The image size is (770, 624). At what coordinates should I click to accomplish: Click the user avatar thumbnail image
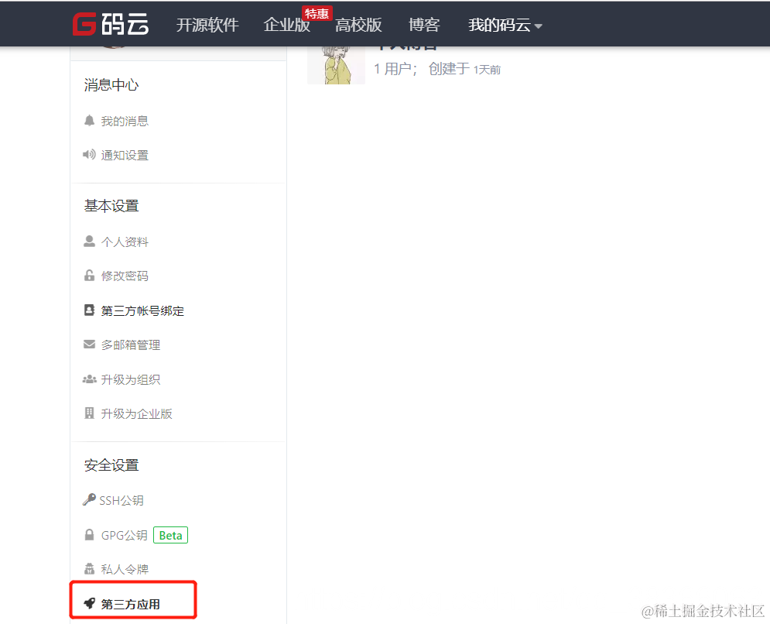pyautogui.click(x=337, y=65)
